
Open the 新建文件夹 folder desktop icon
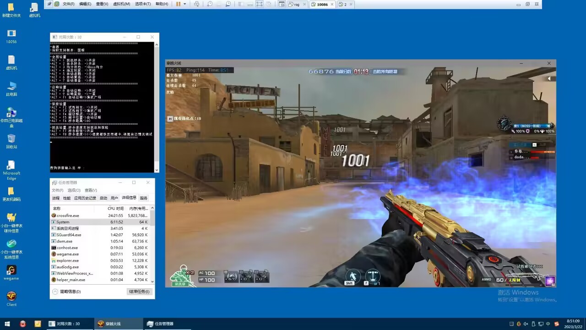[11, 10]
